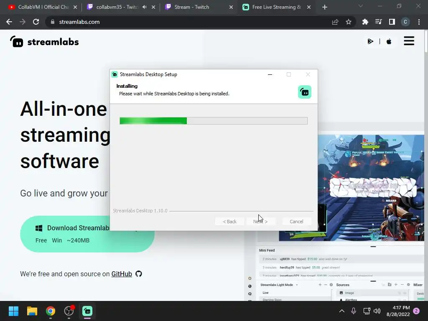
Task: Open the Streamlabs hamburger menu
Action: [409, 41]
